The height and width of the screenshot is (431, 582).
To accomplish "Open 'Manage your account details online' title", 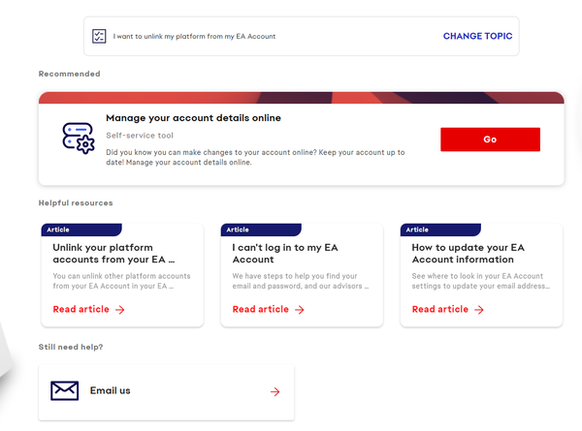I will (x=193, y=118).
